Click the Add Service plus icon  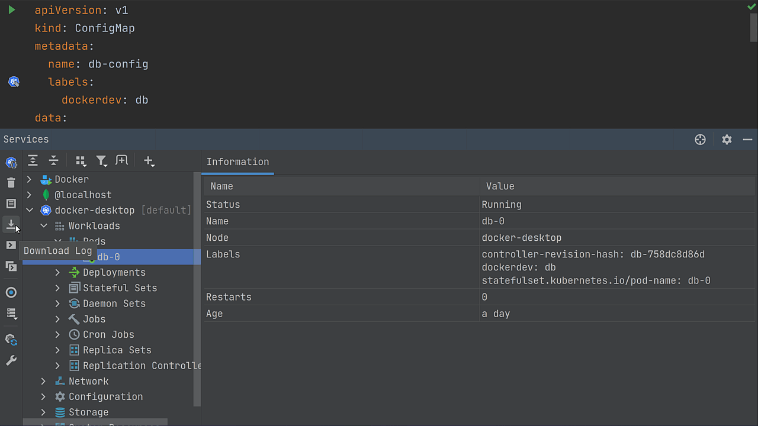click(149, 160)
